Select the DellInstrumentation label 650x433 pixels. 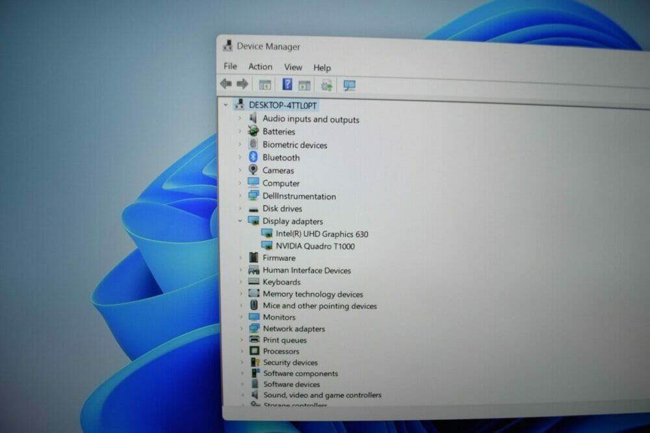(x=299, y=196)
